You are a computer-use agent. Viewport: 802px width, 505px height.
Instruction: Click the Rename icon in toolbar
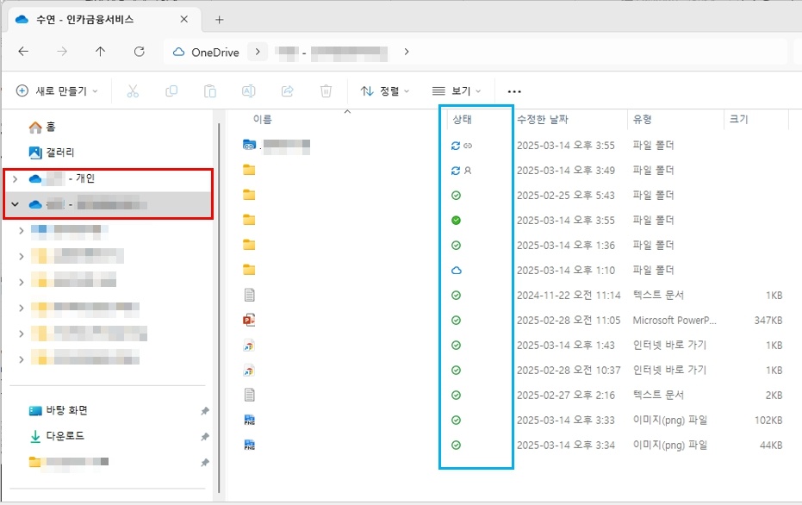249,91
